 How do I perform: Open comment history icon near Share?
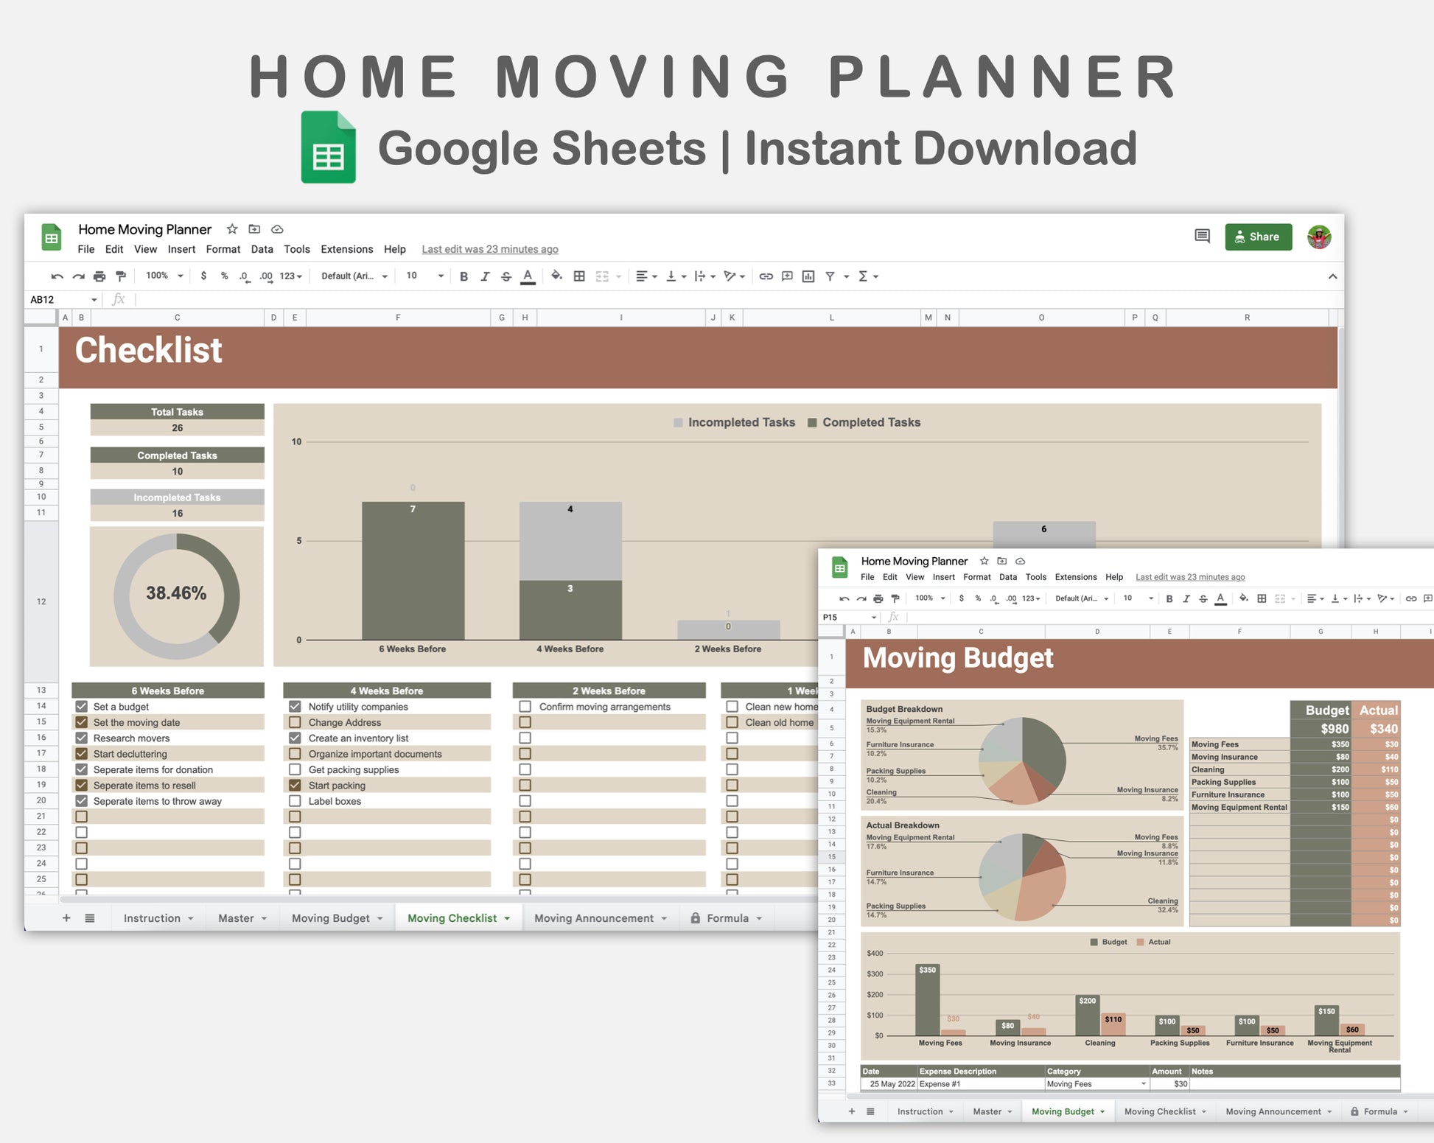click(1202, 237)
